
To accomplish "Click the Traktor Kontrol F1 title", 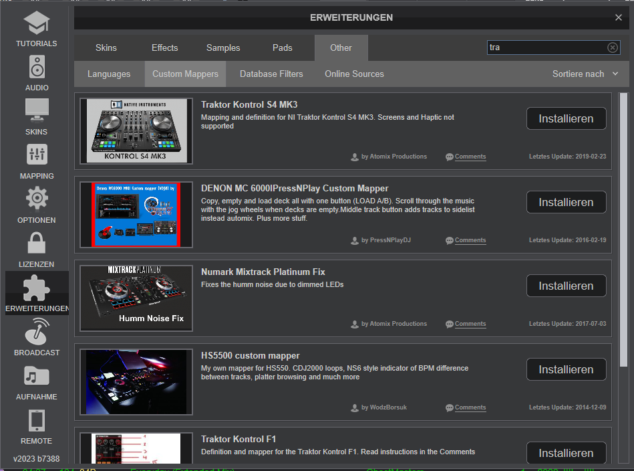I will click(x=239, y=439).
